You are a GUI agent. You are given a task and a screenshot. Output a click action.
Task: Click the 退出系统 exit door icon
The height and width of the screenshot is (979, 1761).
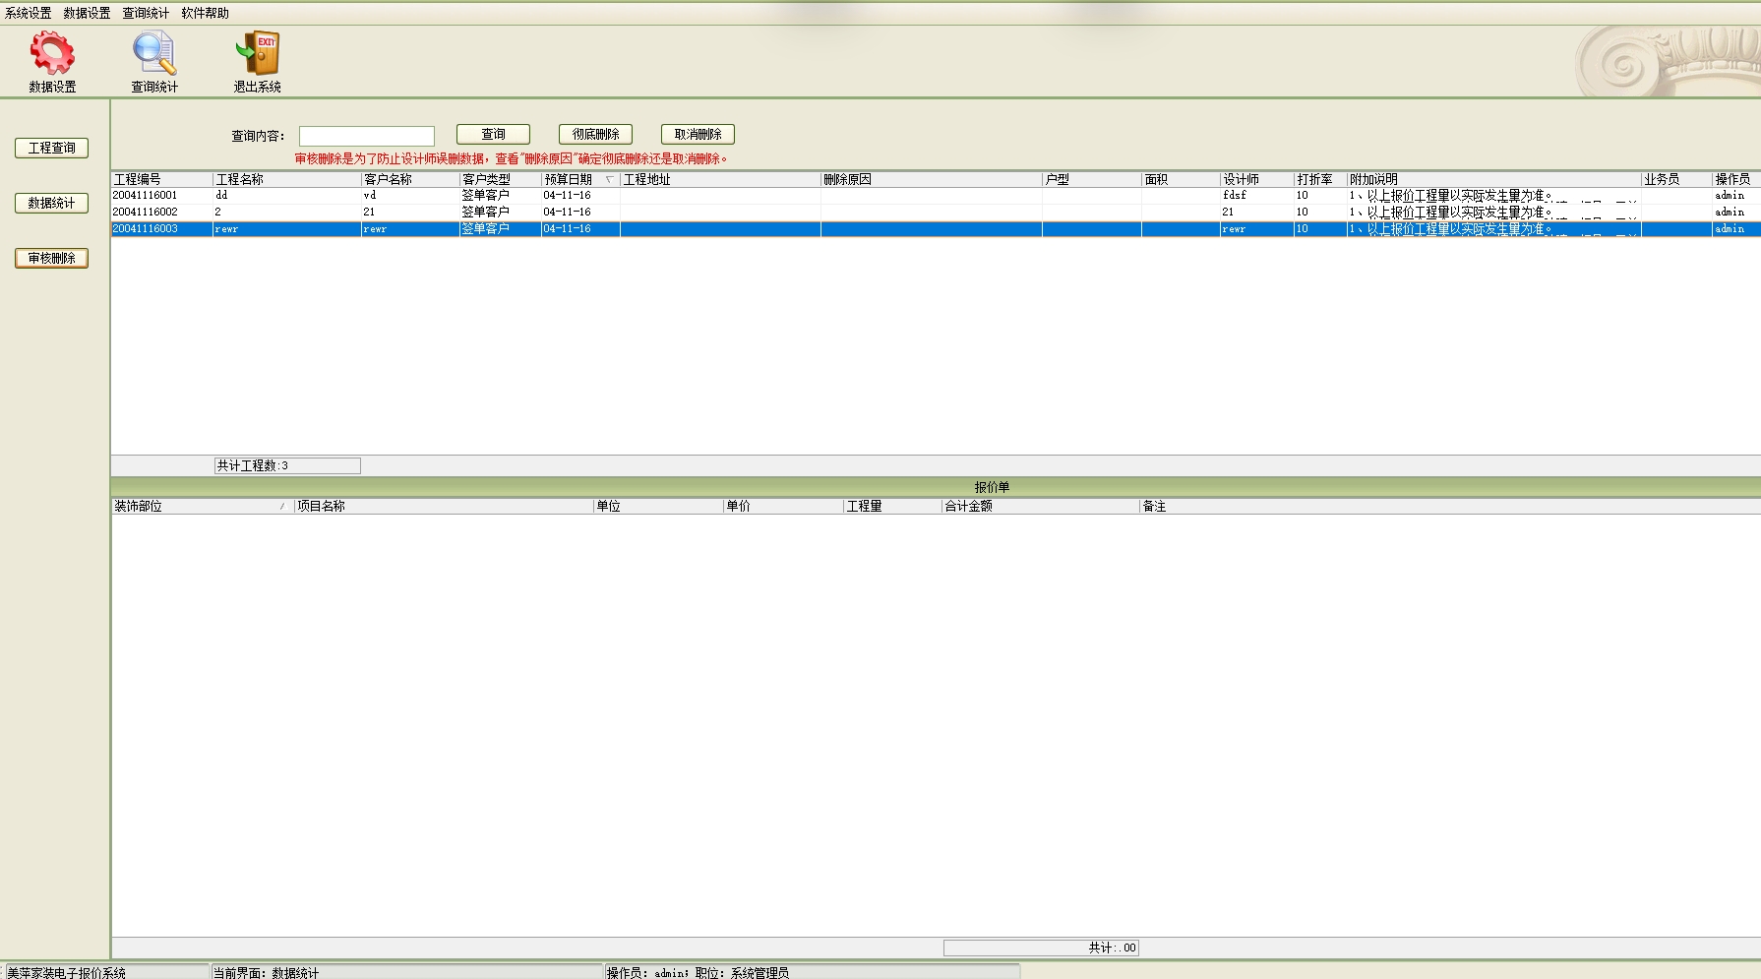point(258,54)
